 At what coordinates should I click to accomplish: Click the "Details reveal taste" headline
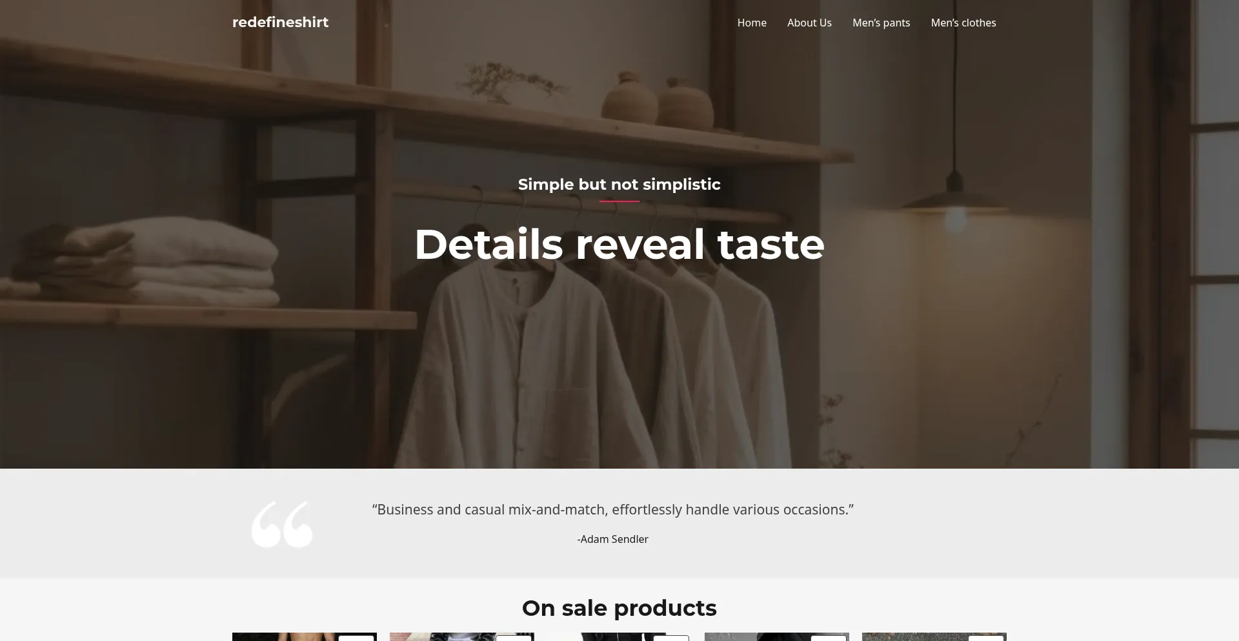[x=619, y=245]
